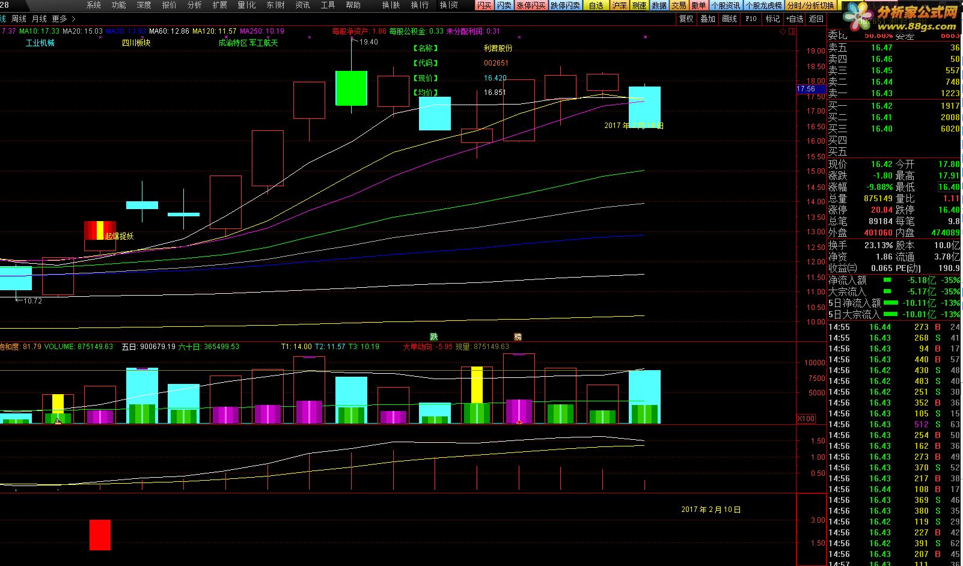This screenshot has width=963, height=566.
Task: Click 换肤 to change skin
Action: tap(391, 5)
